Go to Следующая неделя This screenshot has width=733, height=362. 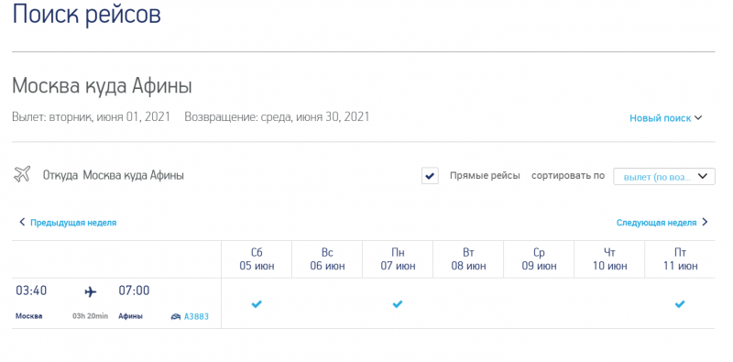point(662,223)
